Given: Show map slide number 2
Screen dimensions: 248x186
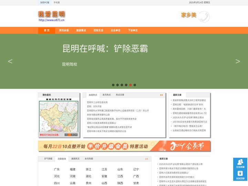Looking at the screenshot, I should click(69, 135).
